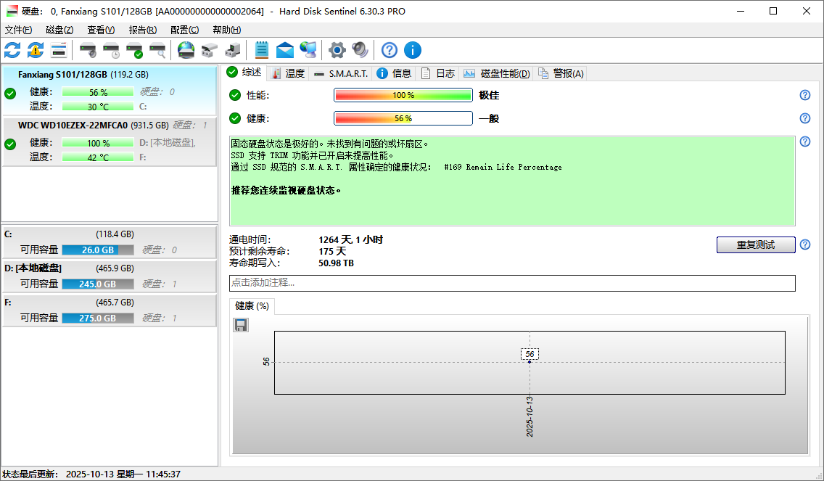Select the Fanxiang S101/128GB disk entry
This screenshot has width=824, height=481.
tap(110, 91)
